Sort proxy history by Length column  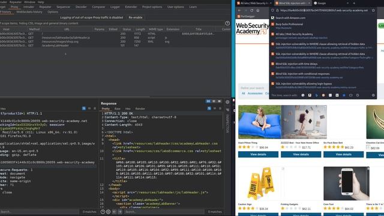pos(140,29)
